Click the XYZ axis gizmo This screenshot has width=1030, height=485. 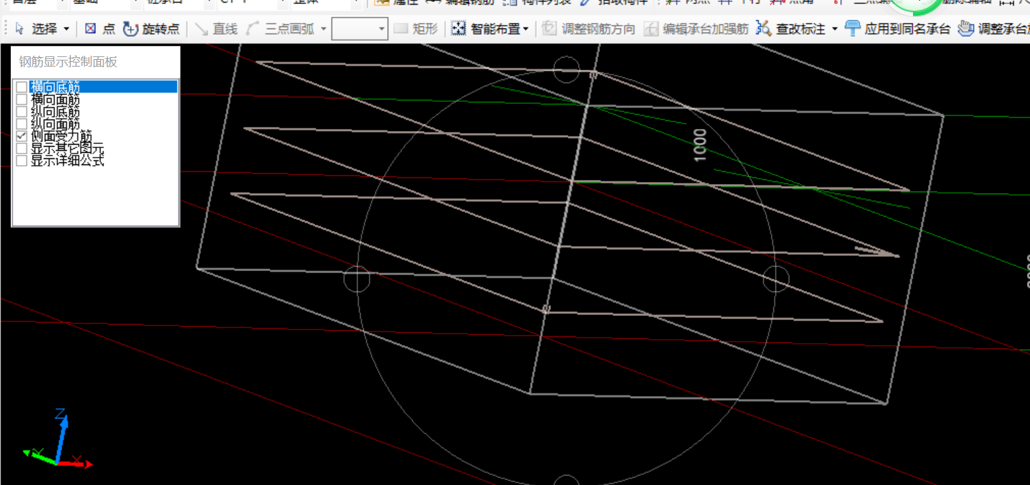tap(57, 439)
